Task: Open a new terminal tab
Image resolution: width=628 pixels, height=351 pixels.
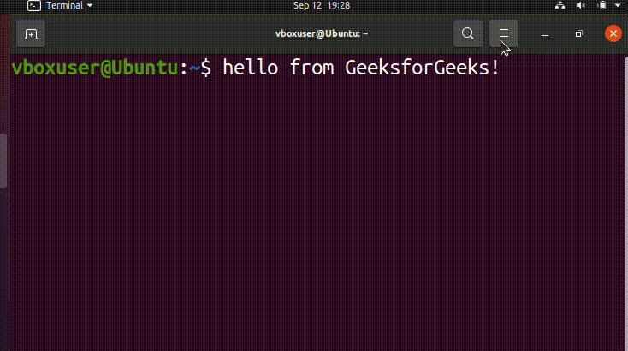Action: pyautogui.click(x=31, y=33)
